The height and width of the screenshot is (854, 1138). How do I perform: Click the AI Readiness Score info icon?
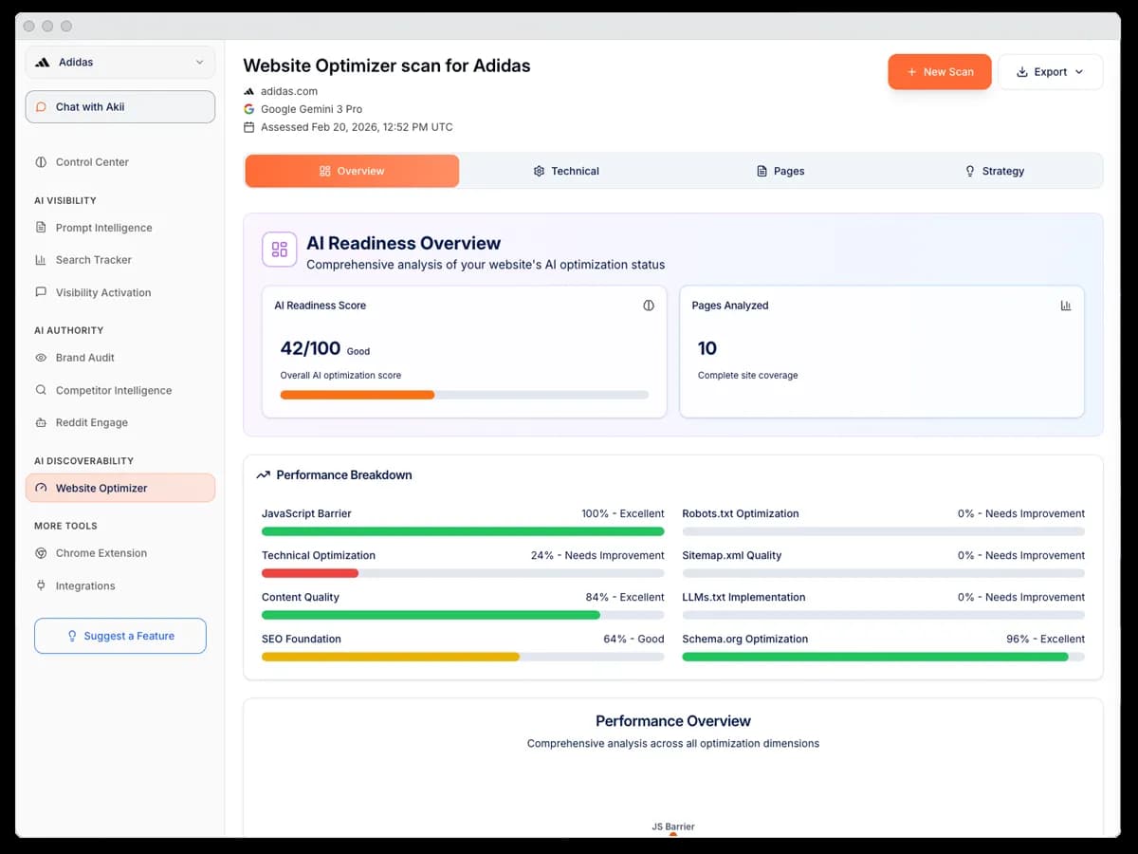point(649,305)
